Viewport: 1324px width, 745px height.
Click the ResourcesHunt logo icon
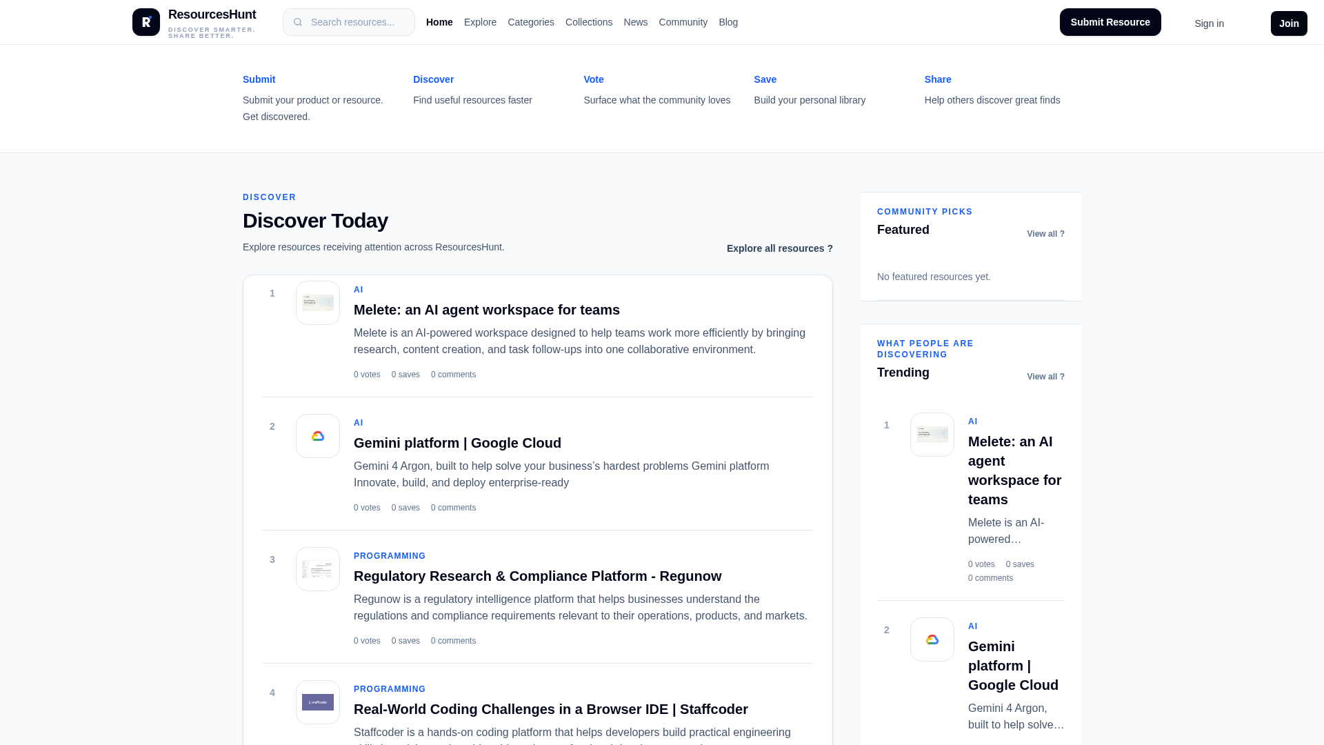tap(146, 22)
